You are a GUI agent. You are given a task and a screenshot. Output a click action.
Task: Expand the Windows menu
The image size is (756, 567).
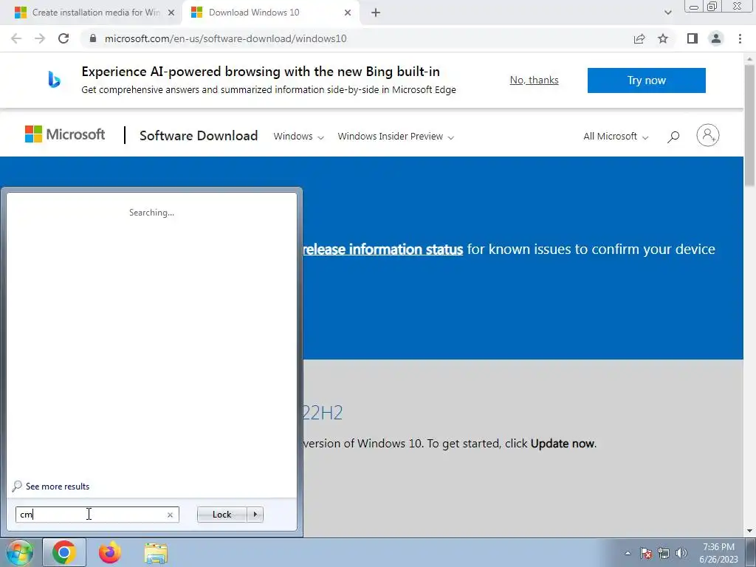[x=298, y=137]
